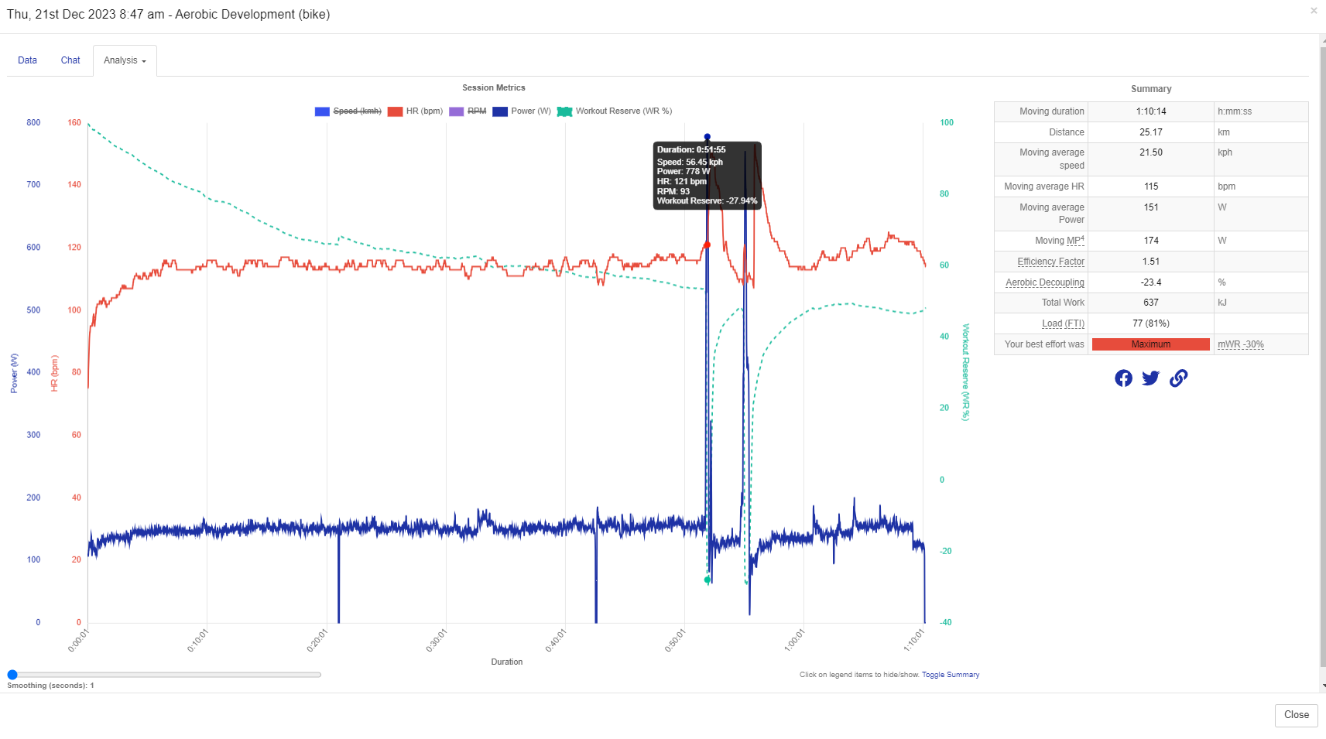Screen dimensions: 1326x739
Task: Open the Analysis dropdown tab
Action: click(125, 60)
